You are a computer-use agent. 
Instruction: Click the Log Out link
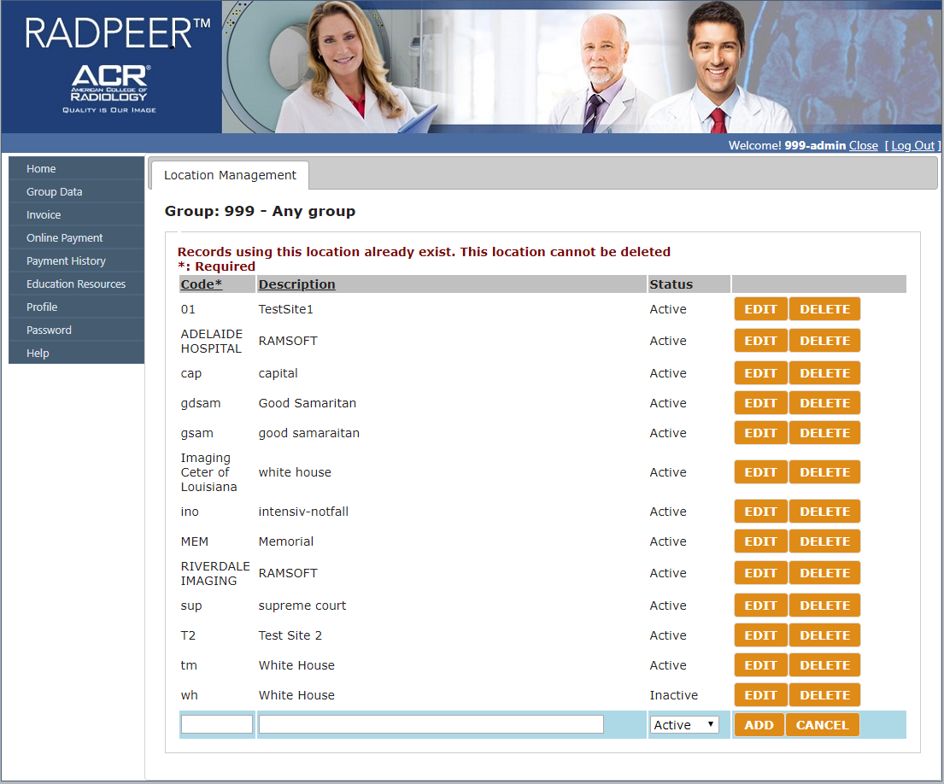pos(912,146)
